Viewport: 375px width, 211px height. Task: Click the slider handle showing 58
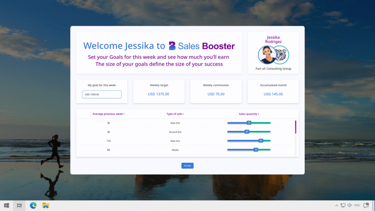[249, 123]
